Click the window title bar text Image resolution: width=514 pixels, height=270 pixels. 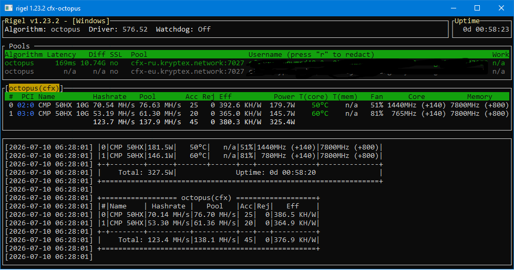pos(48,8)
